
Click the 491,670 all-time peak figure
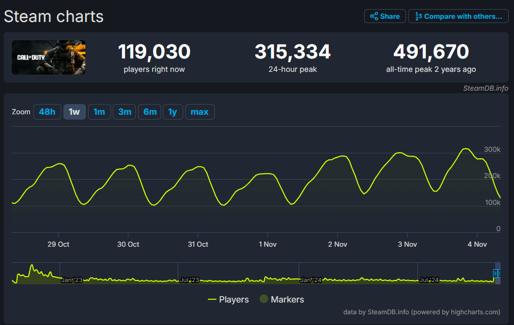click(431, 51)
